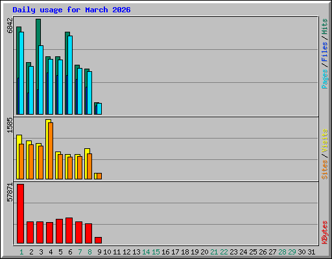Click the day 6 cyan files bar
This screenshot has height=259, width=332.
[x=70, y=75]
